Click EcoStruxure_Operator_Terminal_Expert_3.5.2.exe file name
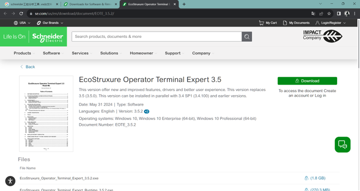Viewport: 360px width, 191px height. pos(59,178)
